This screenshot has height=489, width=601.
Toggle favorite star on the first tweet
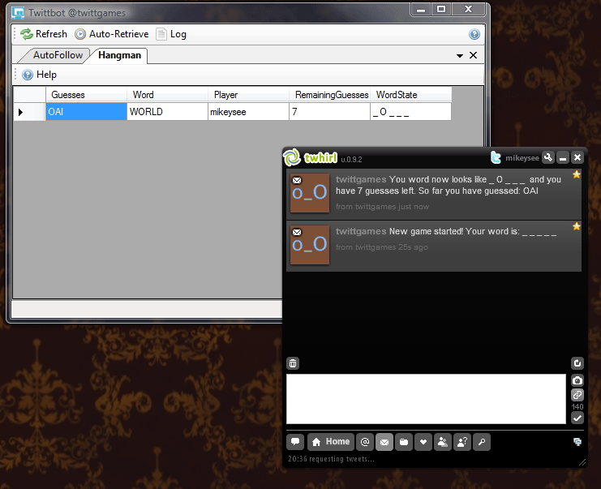(577, 174)
